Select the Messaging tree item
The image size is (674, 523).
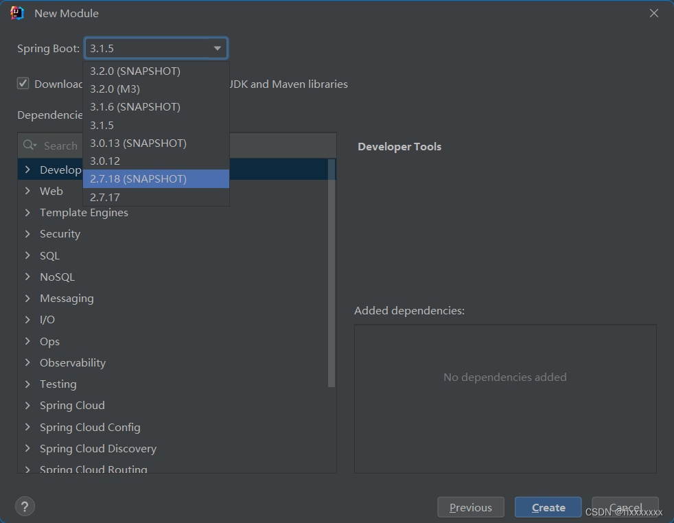pos(67,299)
